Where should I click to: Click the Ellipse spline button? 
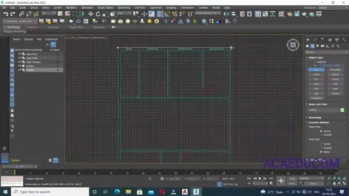click(335, 75)
